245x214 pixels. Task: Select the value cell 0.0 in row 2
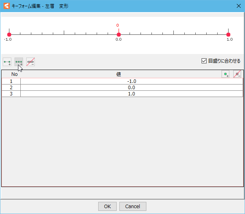132,88
